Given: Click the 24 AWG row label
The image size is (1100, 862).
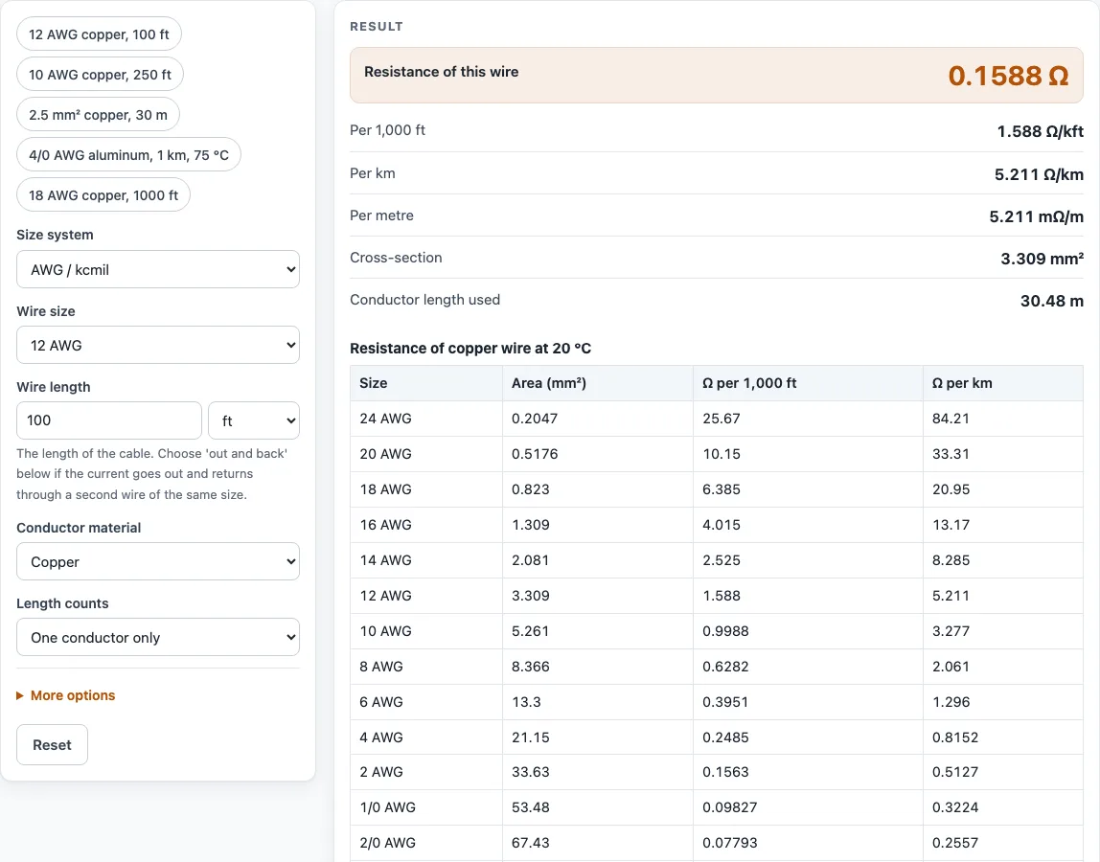Looking at the screenshot, I should [385, 419].
